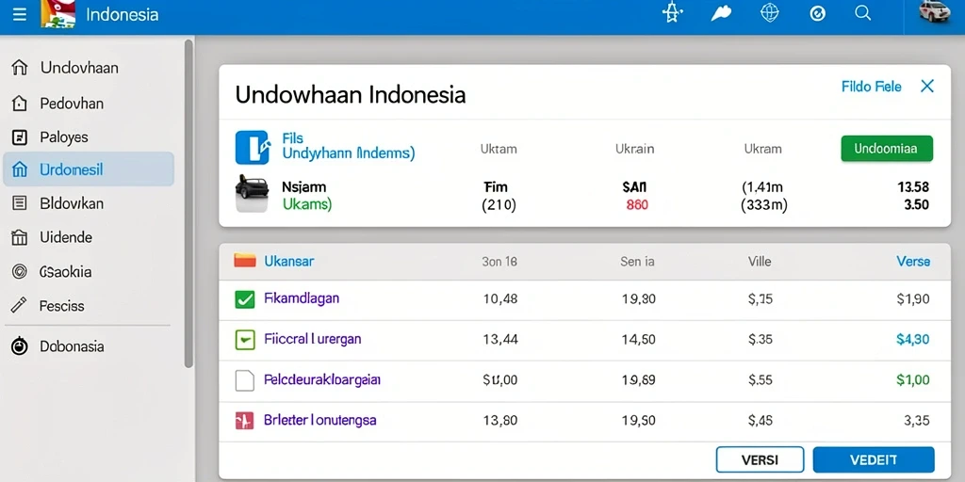The image size is (965, 482).
Task: Click the Indonesia title in header
Action: (x=122, y=14)
